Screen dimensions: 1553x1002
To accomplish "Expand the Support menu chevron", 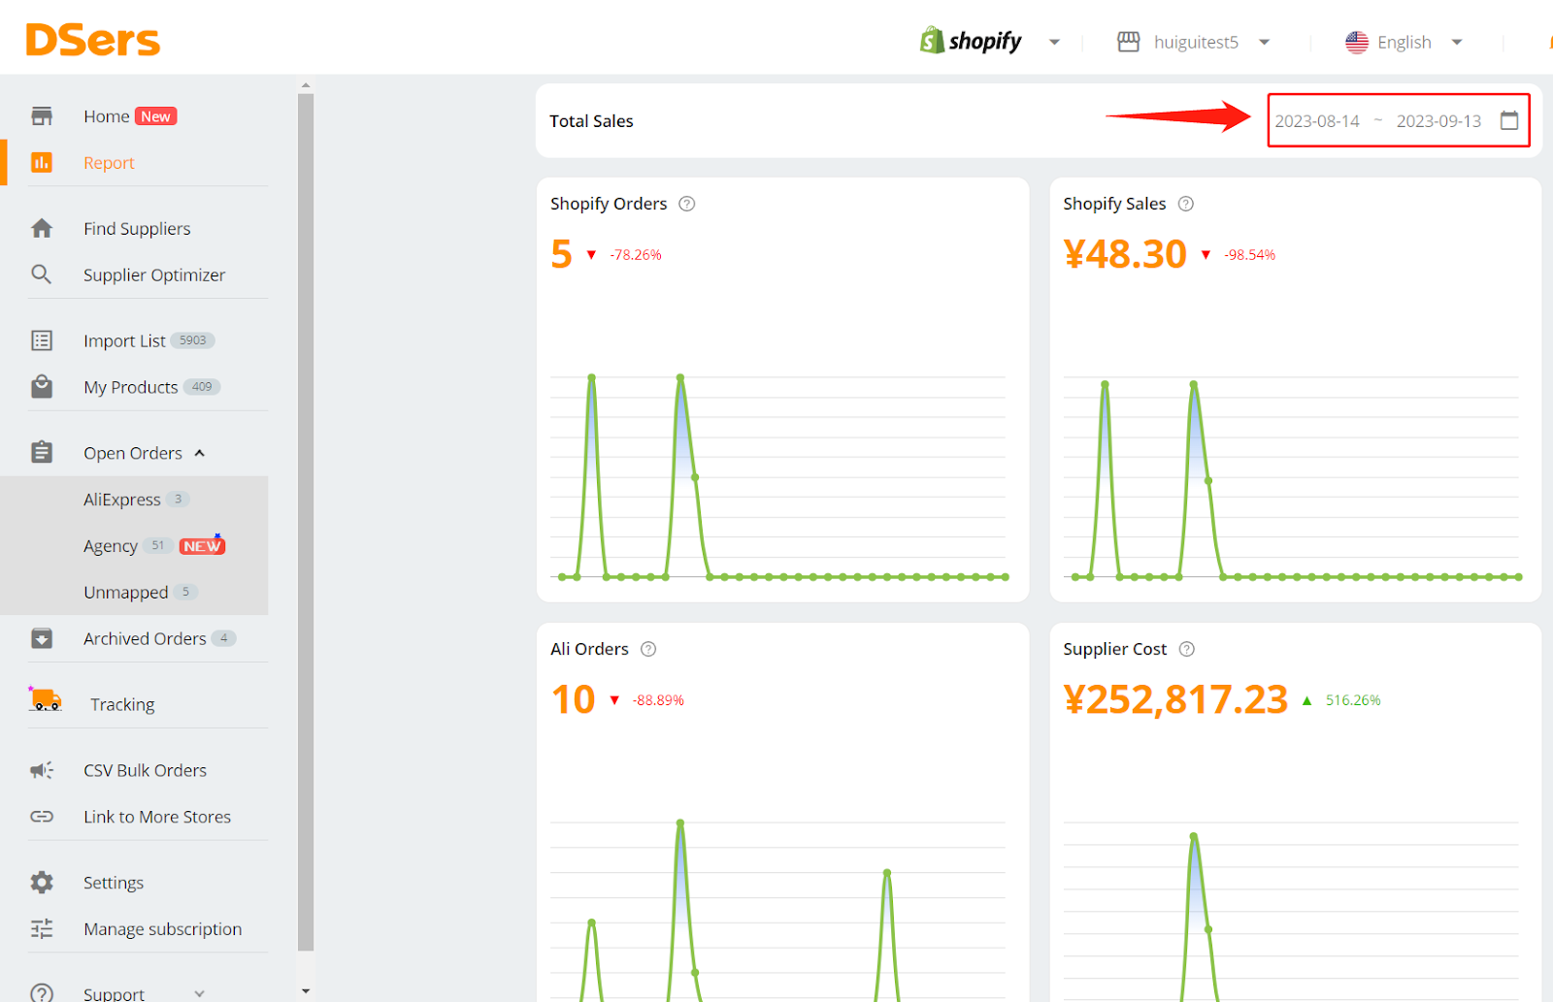I will tap(200, 993).
